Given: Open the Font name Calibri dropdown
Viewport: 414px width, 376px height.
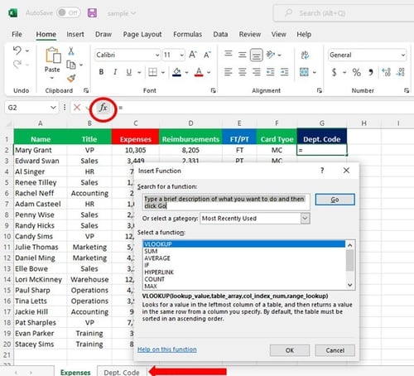Looking at the screenshot, I should 157,55.
